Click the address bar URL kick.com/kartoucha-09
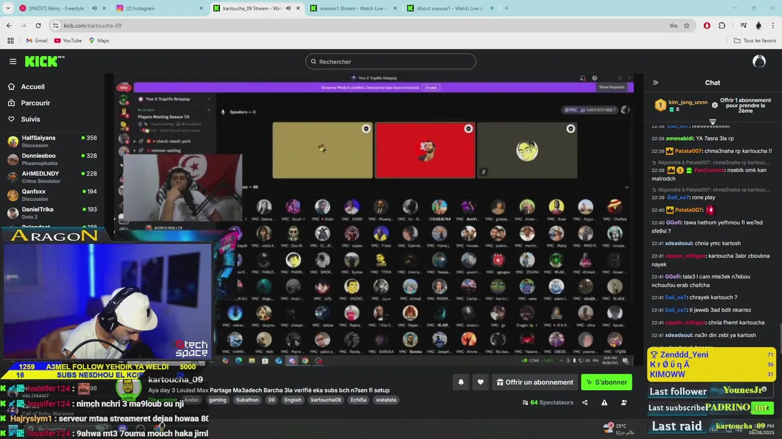This screenshot has height=439, width=782. click(93, 26)
